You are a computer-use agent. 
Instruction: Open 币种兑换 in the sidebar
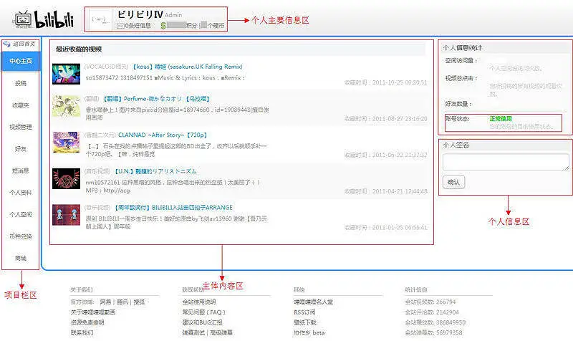21,236
